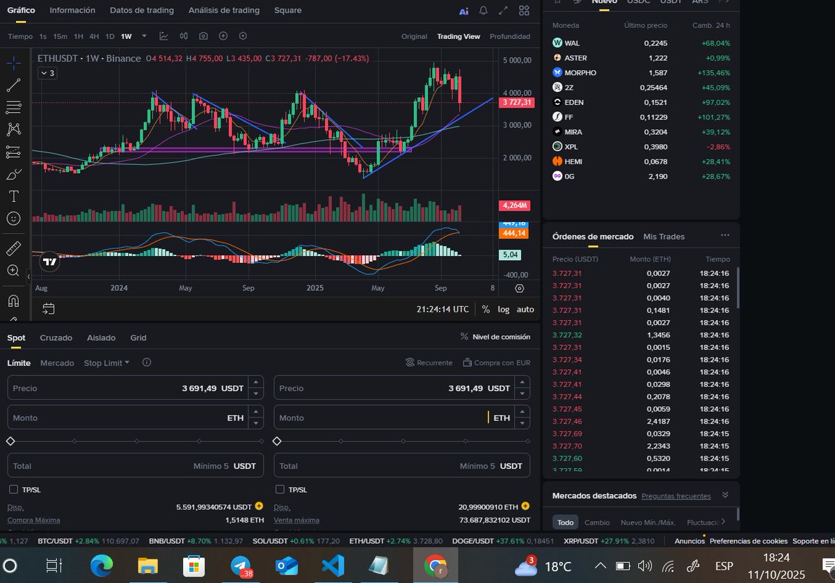Switch chart view to Original
835x583 pixels.
click(x=414, y=36)
